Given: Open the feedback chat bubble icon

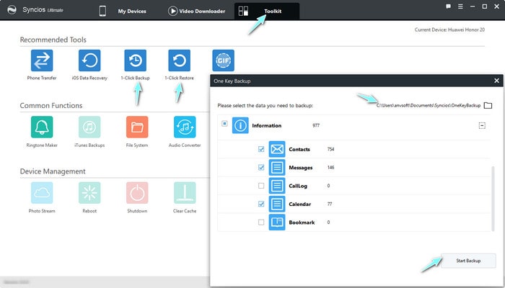Looking at the screenshot, I should click(448, 6).
